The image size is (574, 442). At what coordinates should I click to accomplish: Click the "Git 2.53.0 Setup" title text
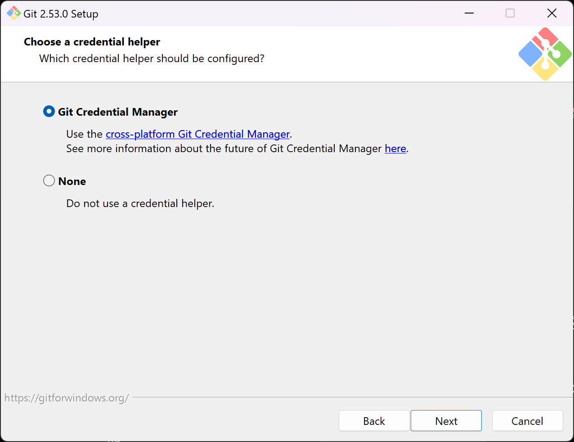pos(61,14)
